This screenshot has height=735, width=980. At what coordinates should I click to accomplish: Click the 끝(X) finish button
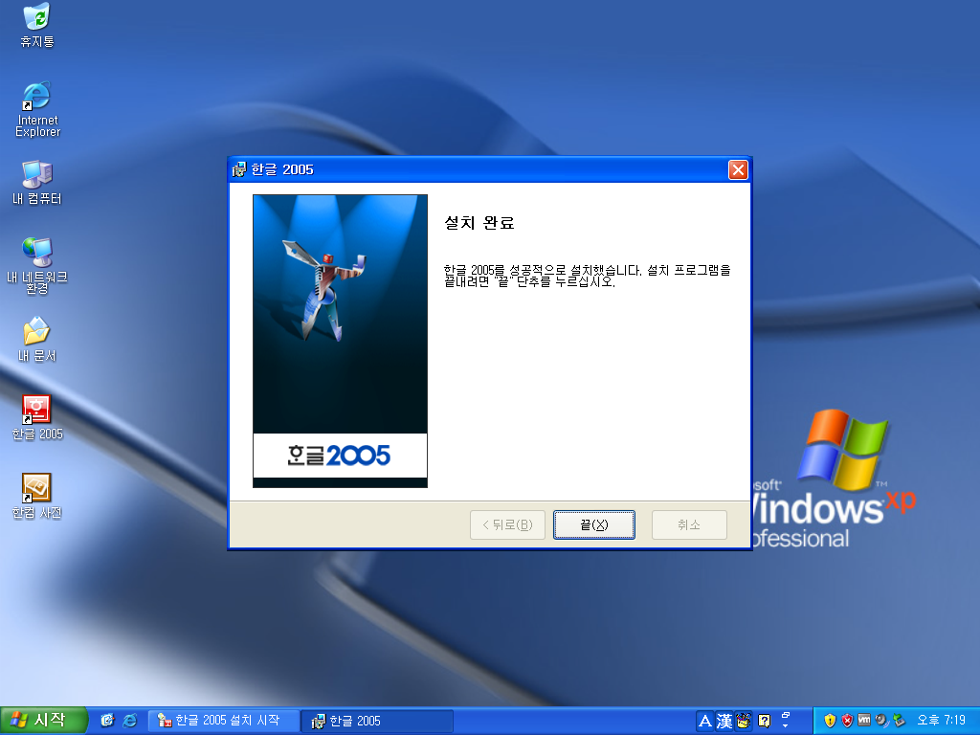(593, 524)
